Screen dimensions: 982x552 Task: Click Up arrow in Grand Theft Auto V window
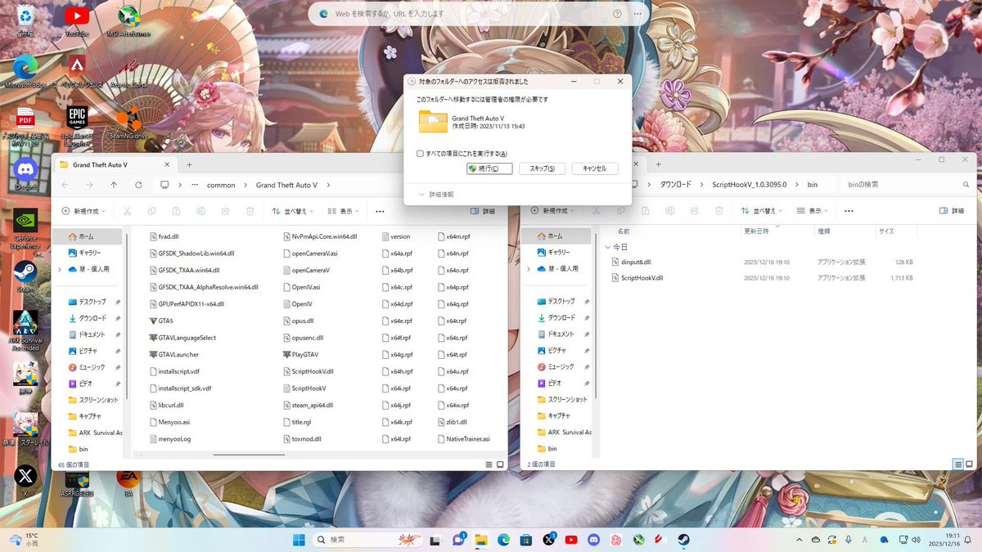pos(114,185)
